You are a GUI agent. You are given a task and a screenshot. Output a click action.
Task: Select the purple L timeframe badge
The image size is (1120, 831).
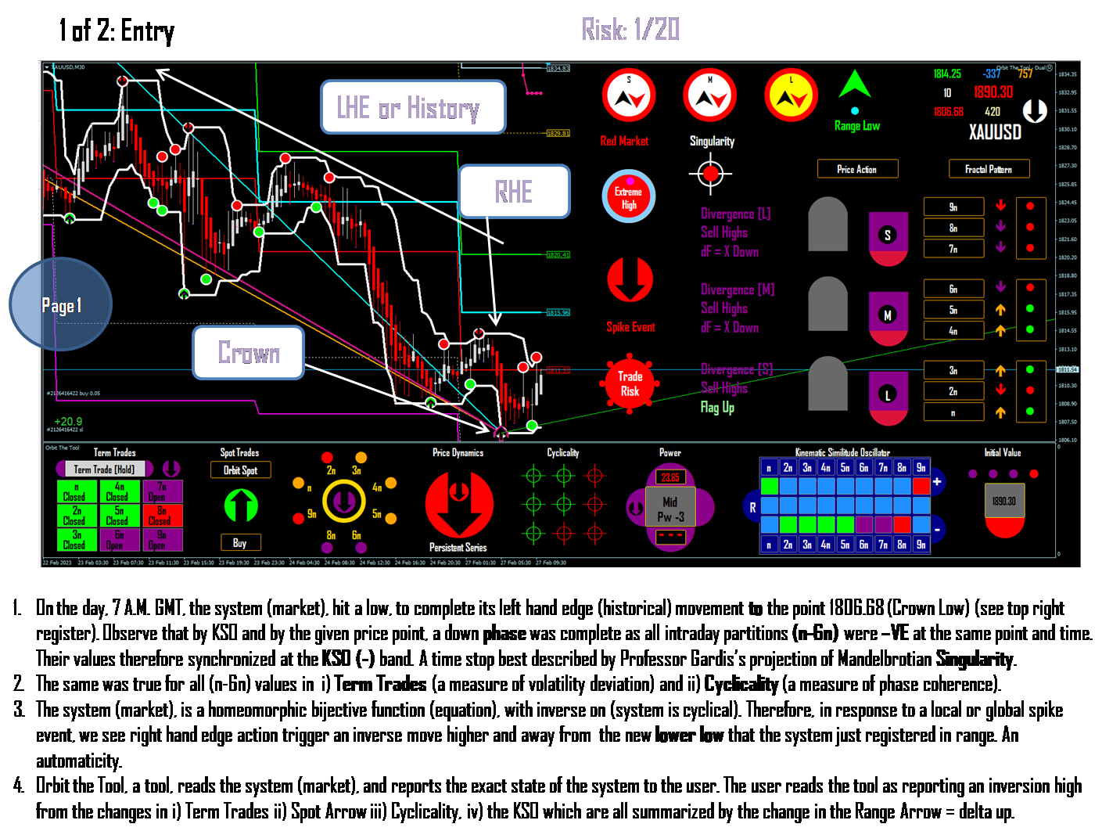click(x=888, y=398)
